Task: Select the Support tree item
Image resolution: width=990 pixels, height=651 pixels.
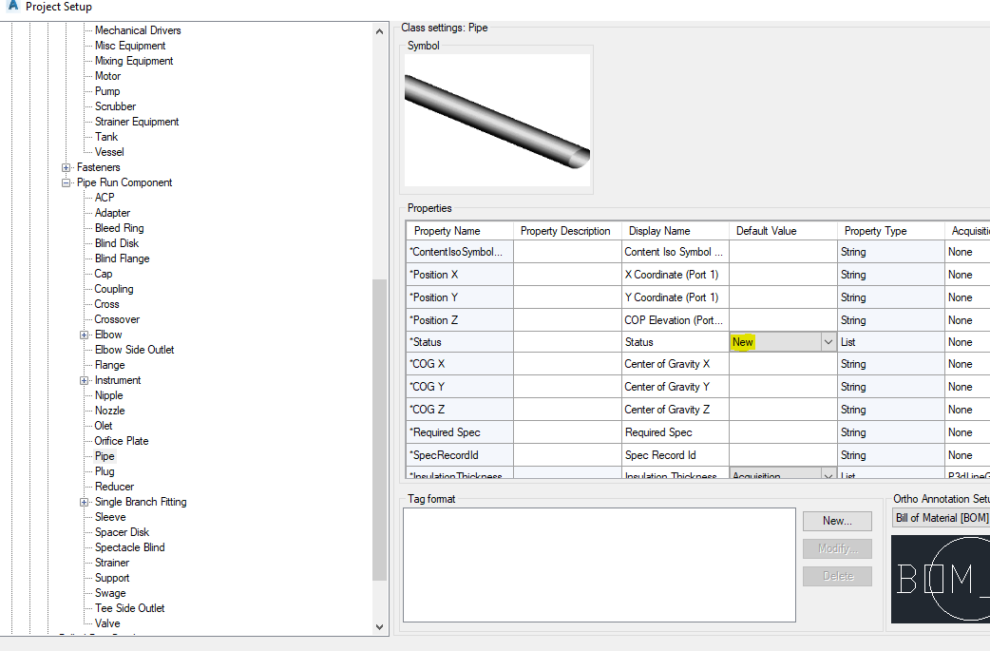Action: [x=112, y=578]
